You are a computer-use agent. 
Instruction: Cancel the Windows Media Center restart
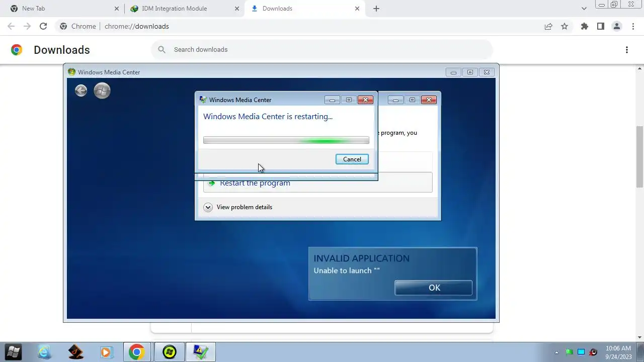tap(352, 159)
